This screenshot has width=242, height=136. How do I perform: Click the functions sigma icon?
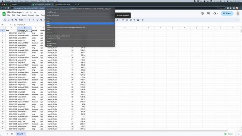(143, 20)
